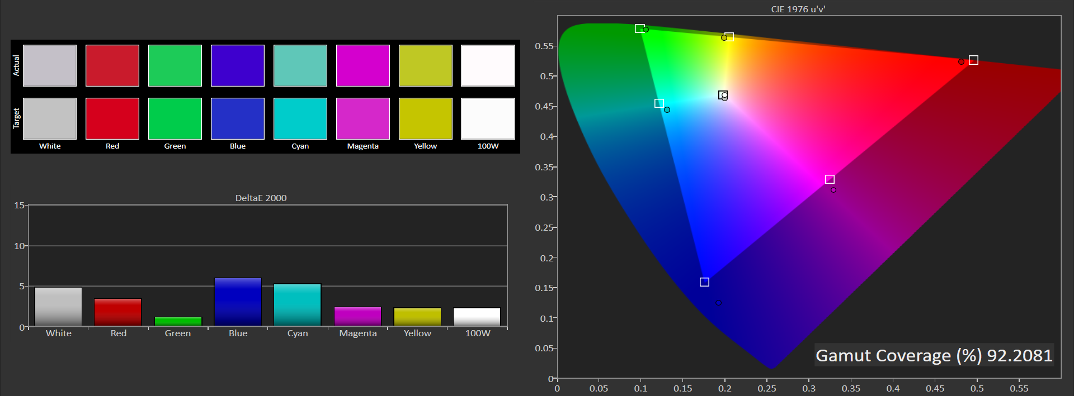Click the Green bar in DeltaE chart
Image resolution: width=1074 pixels, height=396 pixels.
click(x=178, y=322)
